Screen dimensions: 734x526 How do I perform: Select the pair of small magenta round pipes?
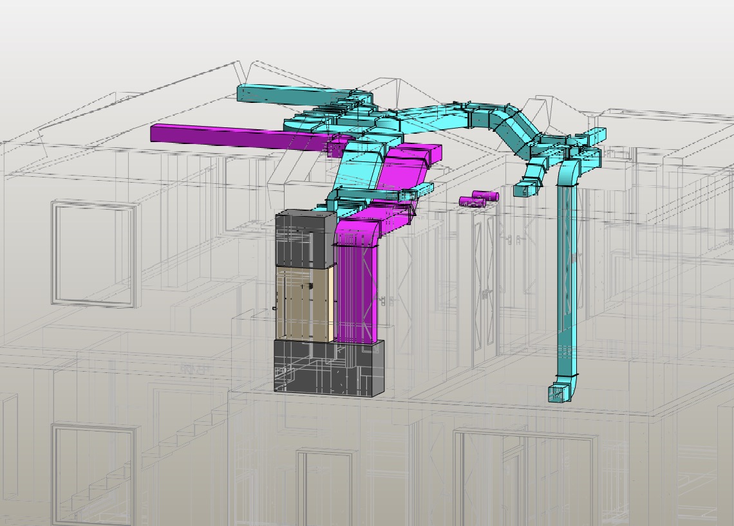point(480,198)
